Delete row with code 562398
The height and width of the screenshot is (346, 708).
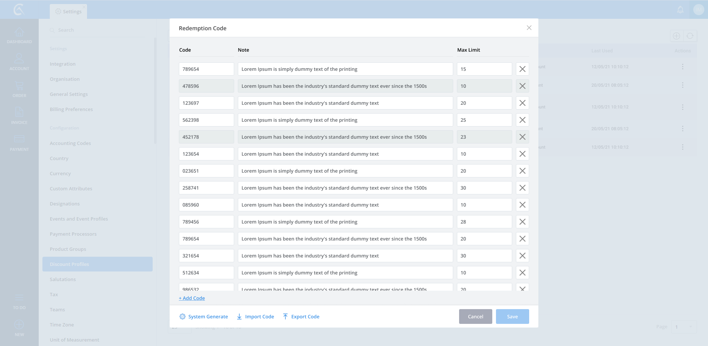click(x=522, y=120)
